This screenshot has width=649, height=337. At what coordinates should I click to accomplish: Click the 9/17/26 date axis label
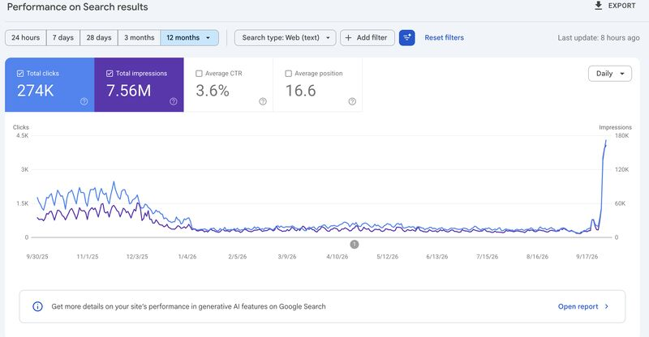click(x=587, y=257)
